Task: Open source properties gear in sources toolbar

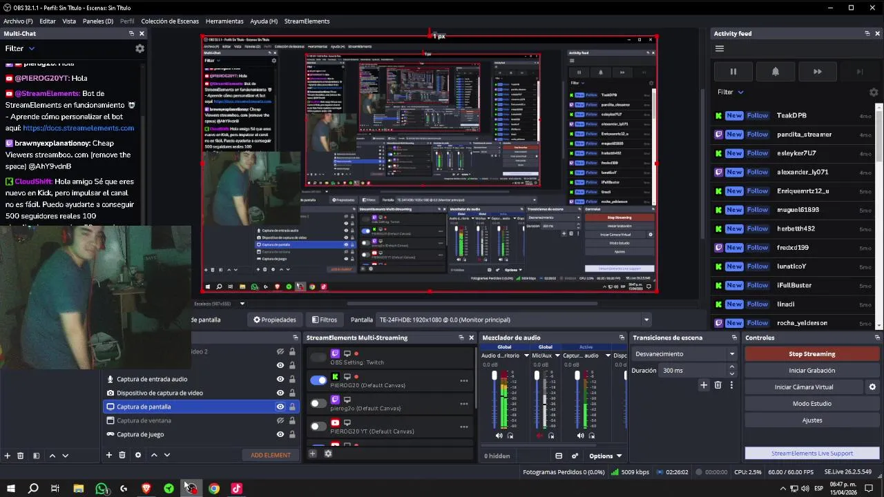Action: pyautogui.click(x=138, y=455)
